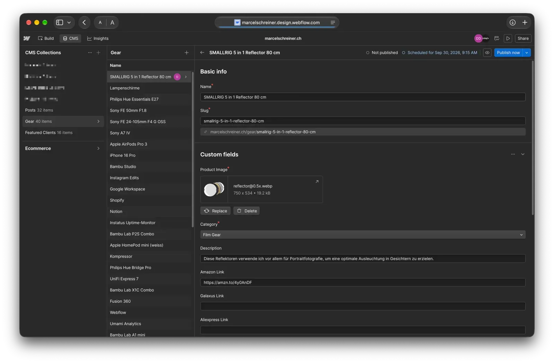The width and height of the screenshot is (554, 363).
Task: Click the Amazon Link input field
Action: coord(363,283)
